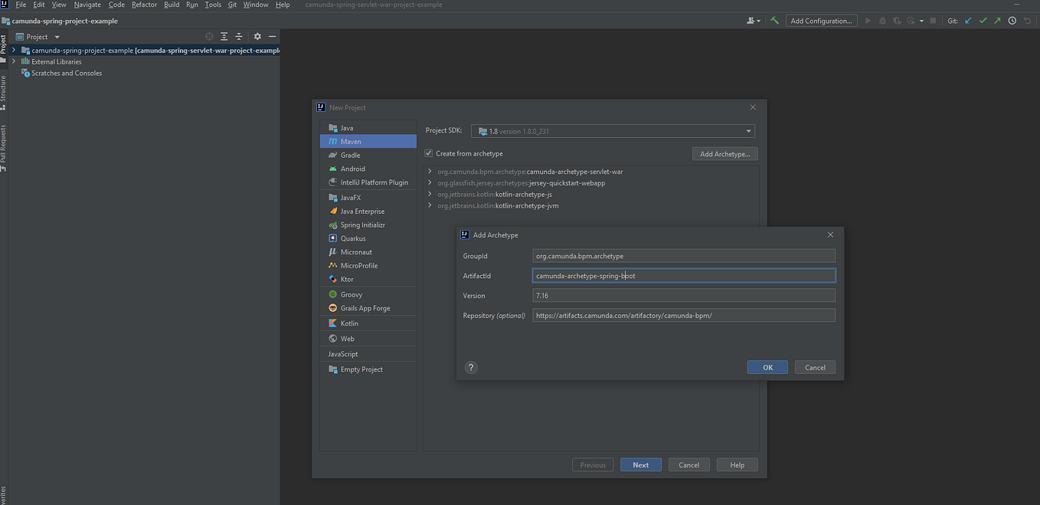Open the Project view mode dropdown
The image size is (1040, 505).
coord(57,36)
